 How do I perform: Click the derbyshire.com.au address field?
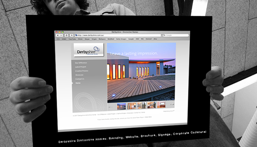118,35
